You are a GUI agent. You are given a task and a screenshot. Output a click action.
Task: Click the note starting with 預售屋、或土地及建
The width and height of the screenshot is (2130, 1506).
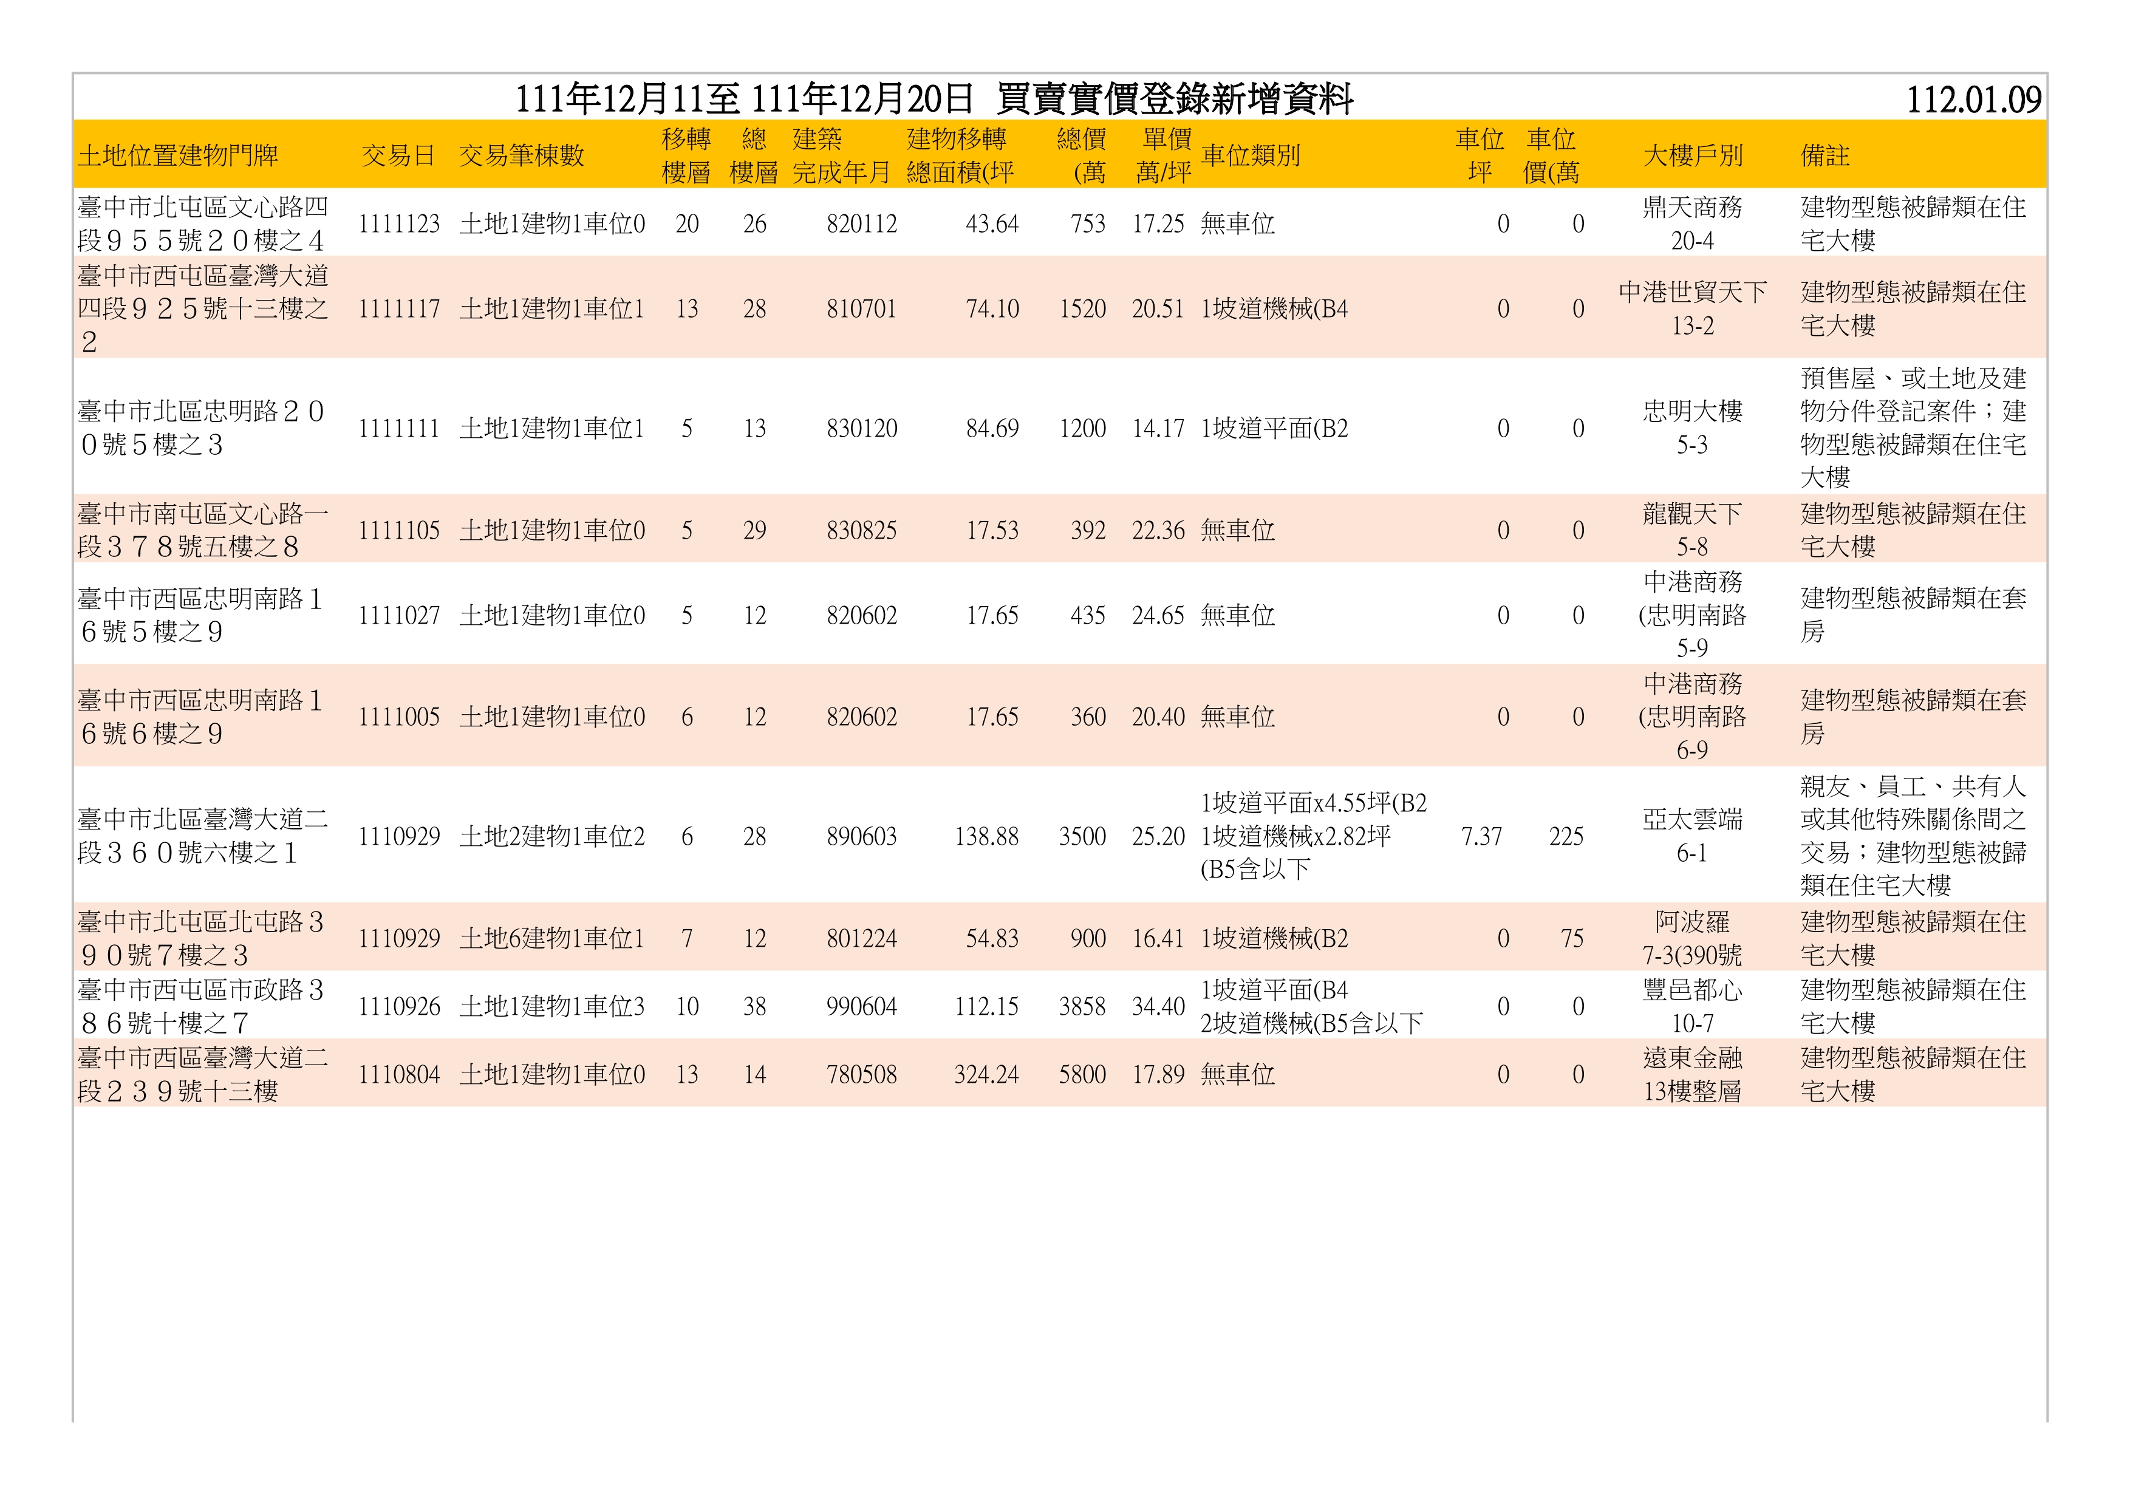pyautogui.click(x=1913, y=428)
